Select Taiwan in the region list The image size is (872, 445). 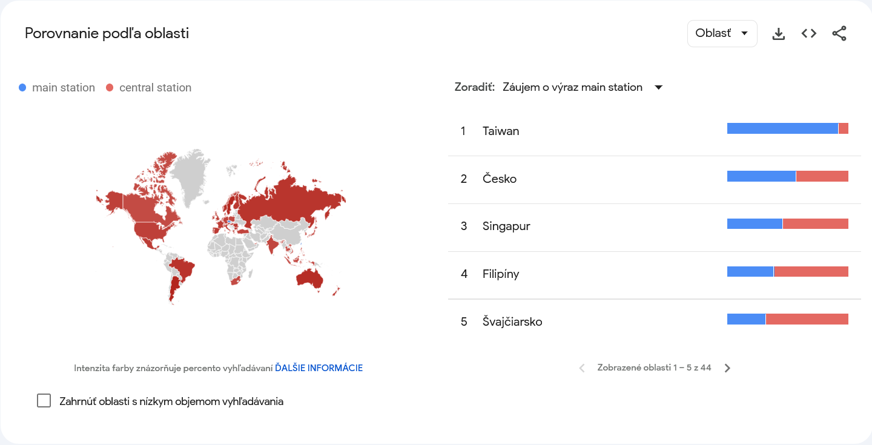click(x=501, y=131)
